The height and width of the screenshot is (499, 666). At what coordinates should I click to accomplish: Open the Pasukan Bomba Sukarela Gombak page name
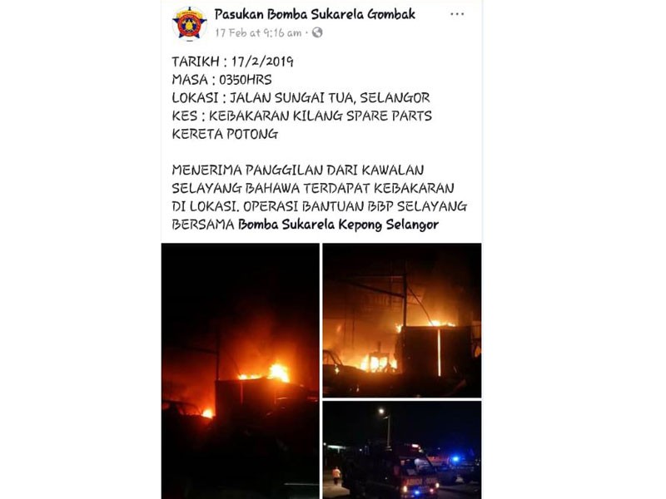coord(315,14)
